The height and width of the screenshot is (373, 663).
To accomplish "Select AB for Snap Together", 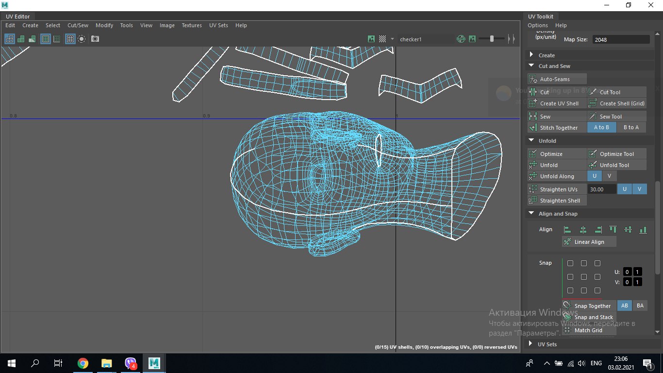I will point(625,305).
